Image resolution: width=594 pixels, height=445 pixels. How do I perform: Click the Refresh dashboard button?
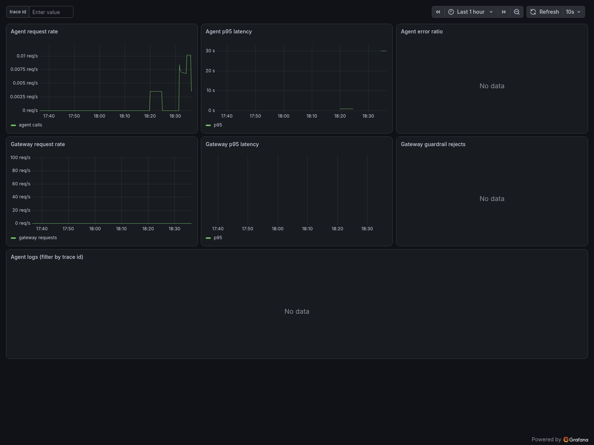click(x=545, y=12)
